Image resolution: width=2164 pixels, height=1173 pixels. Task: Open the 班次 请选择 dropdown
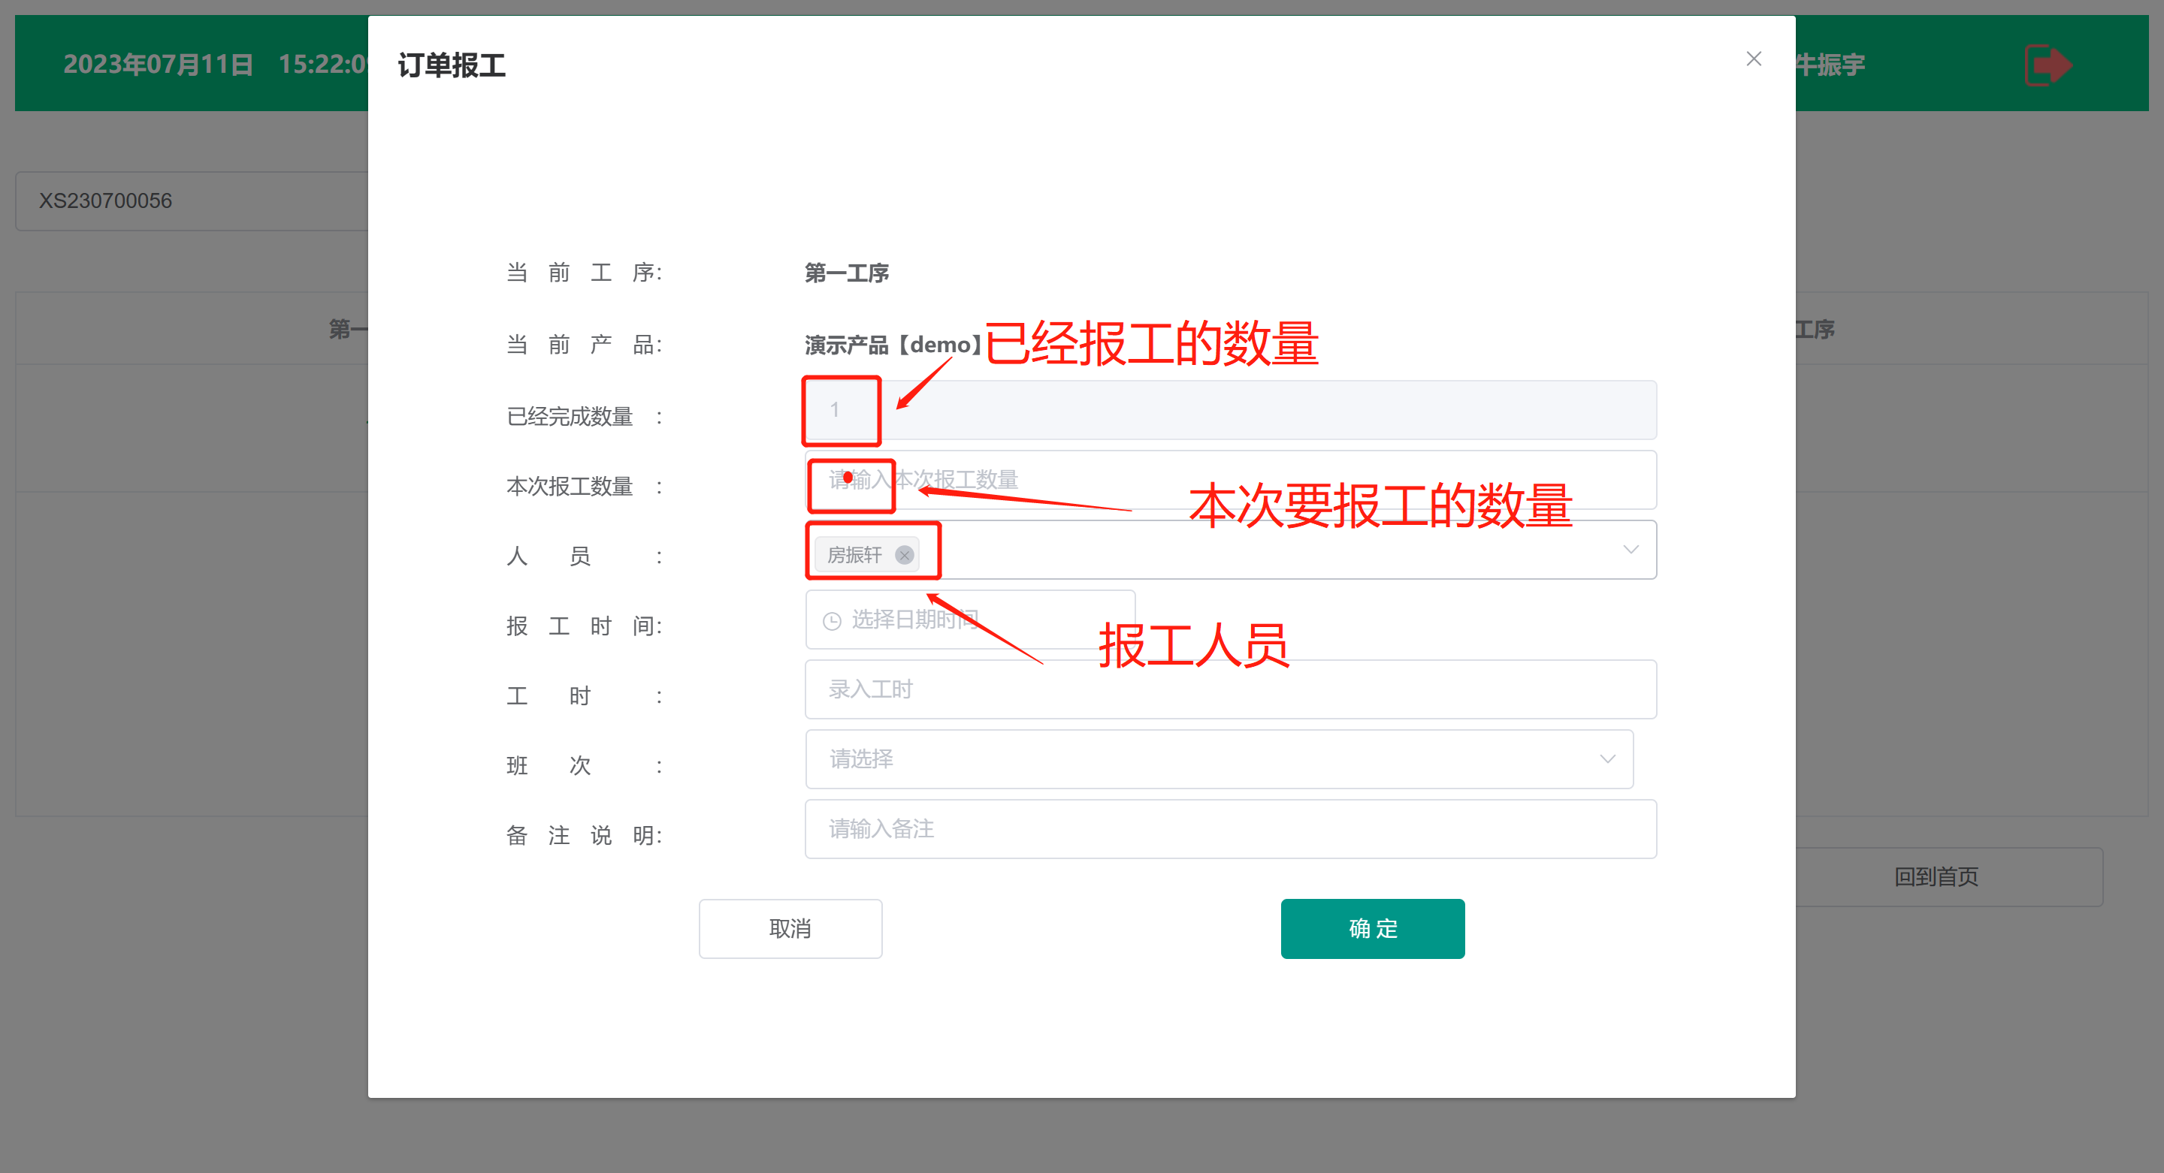tap(1218, 759)
